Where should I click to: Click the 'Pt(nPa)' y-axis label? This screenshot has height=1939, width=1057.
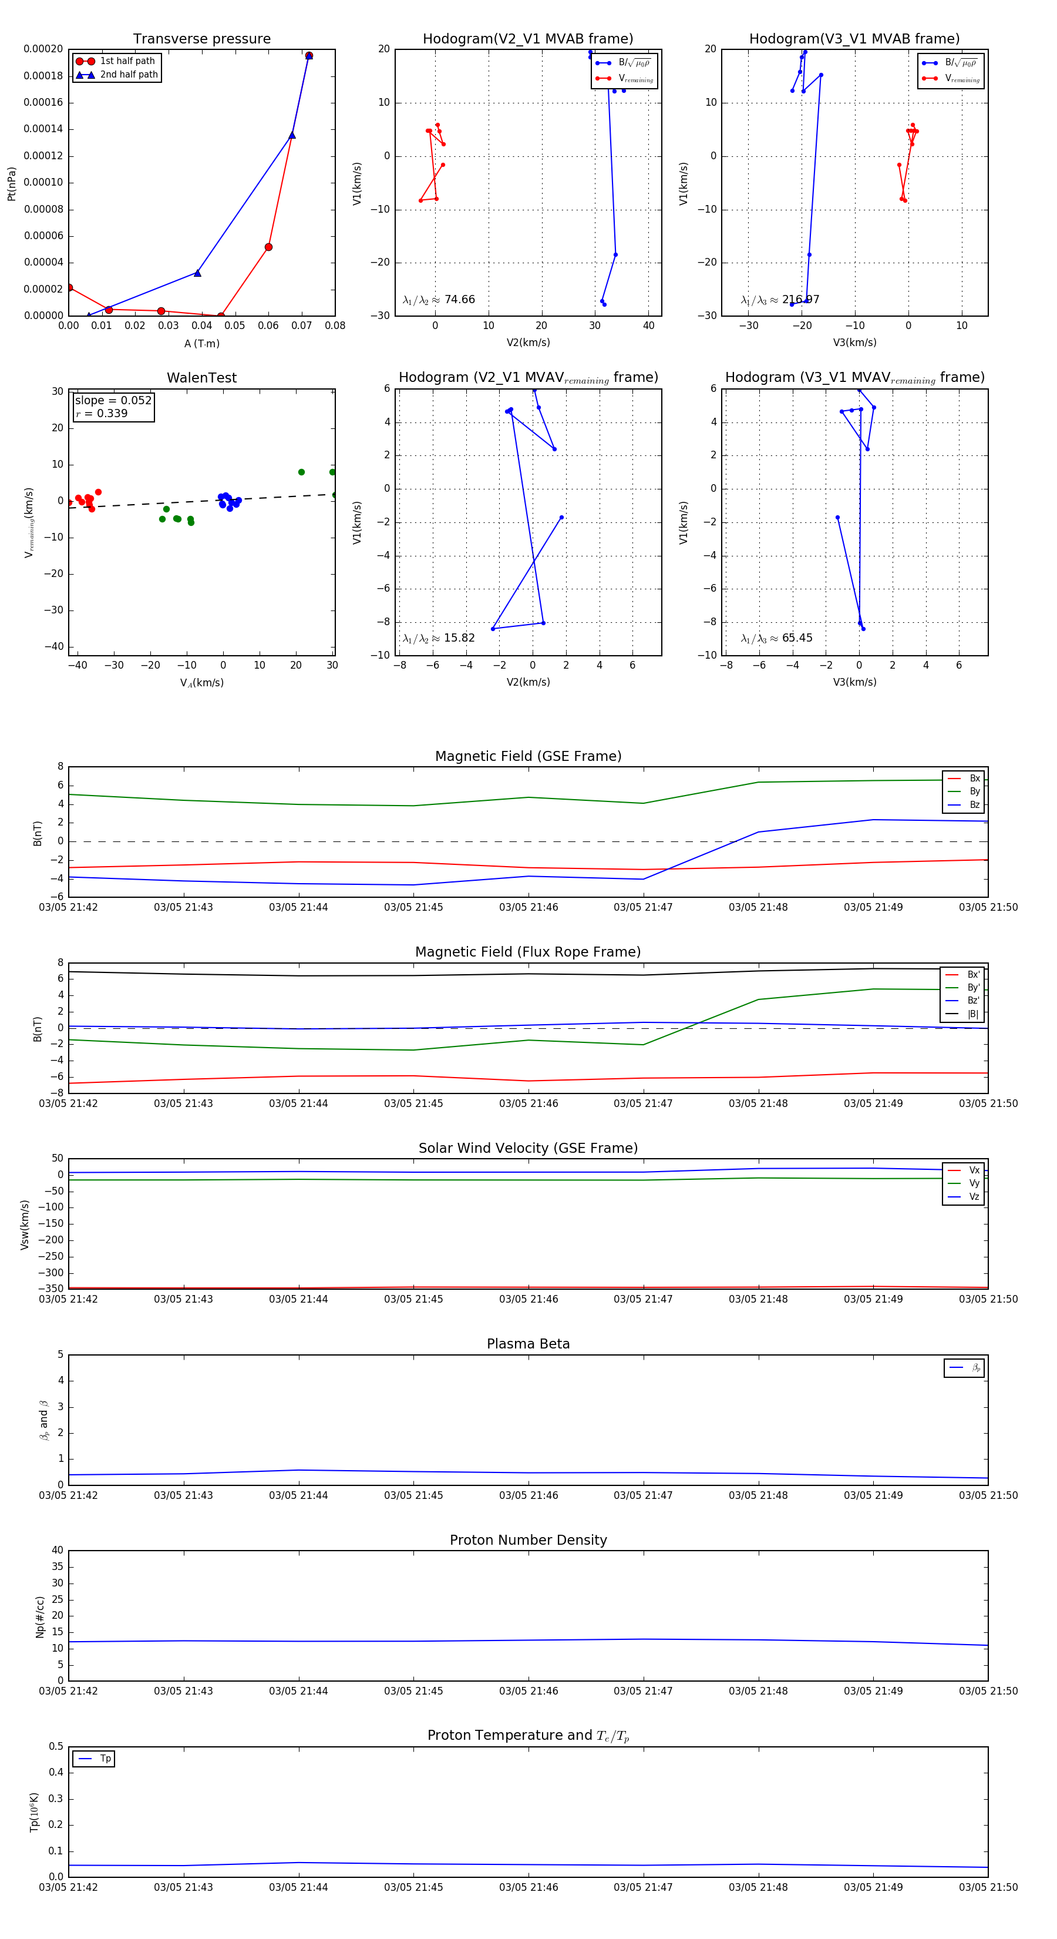(x=11, y=184)
